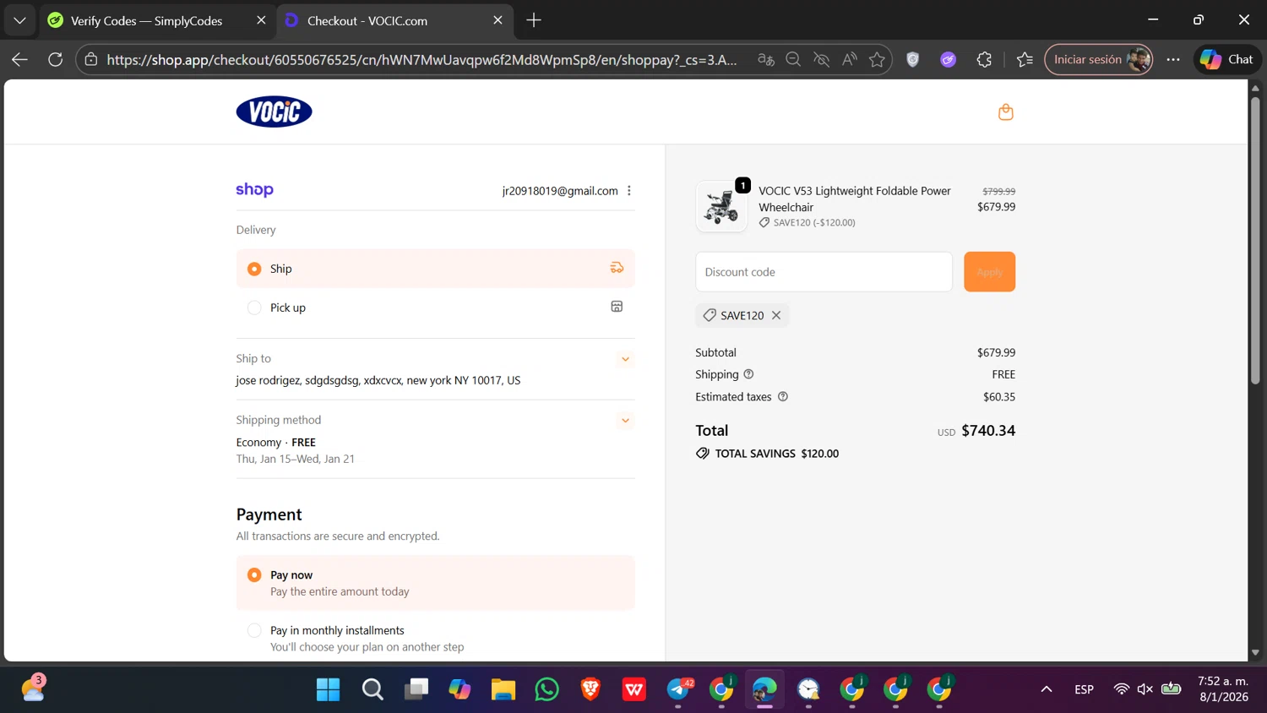Open the shopping bag cart icon
This screenshot has width=1267, height=713.
1005,112
